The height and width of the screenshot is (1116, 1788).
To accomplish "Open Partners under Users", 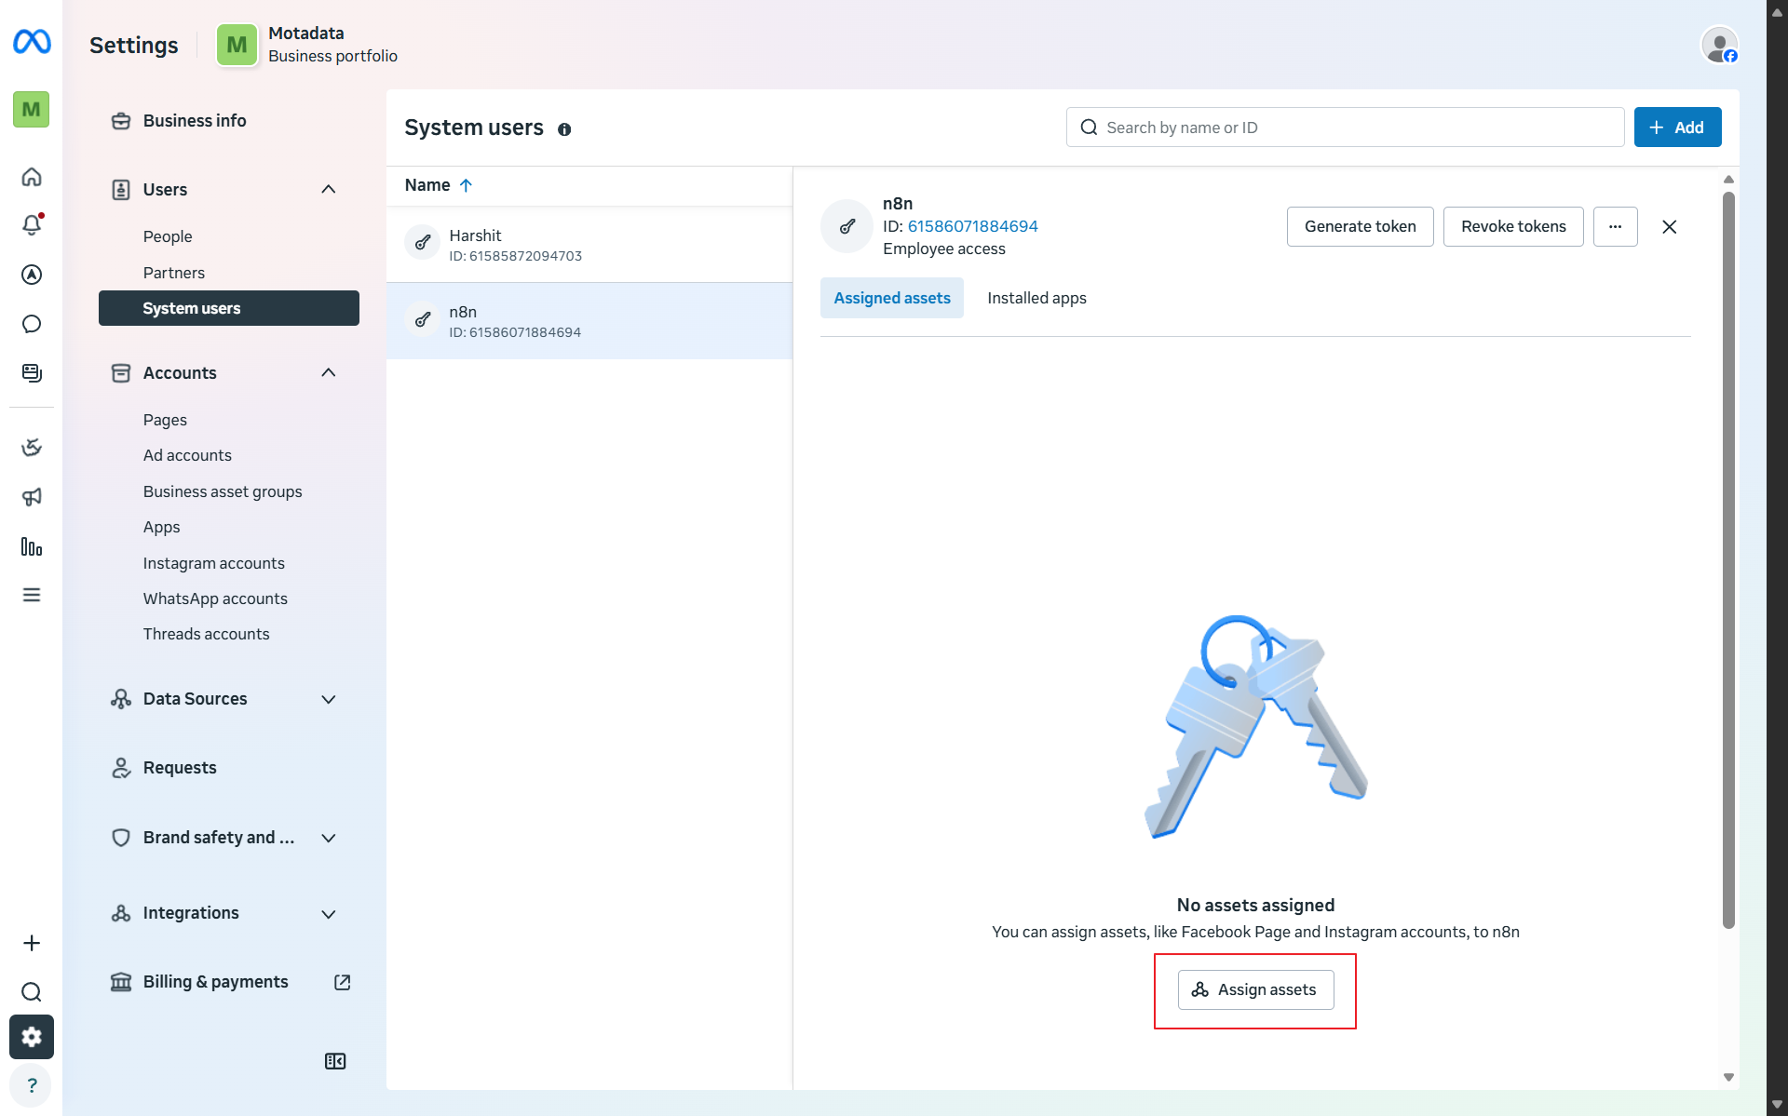I will (174, 273).
